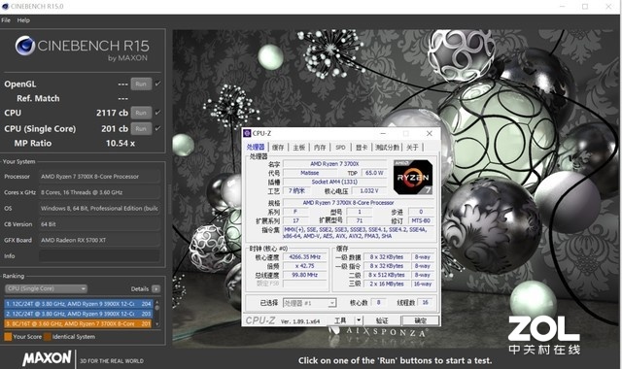Switch to the 缓存 tab in CPU-Z
Screen dimensions: 622x369
[x=278, y=148]
